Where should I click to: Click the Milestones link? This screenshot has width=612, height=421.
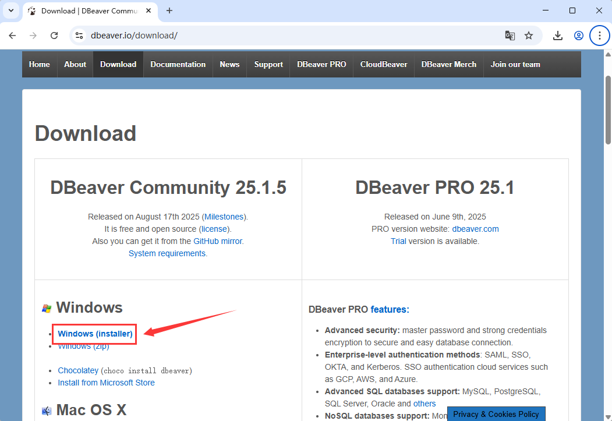(224, 216)
